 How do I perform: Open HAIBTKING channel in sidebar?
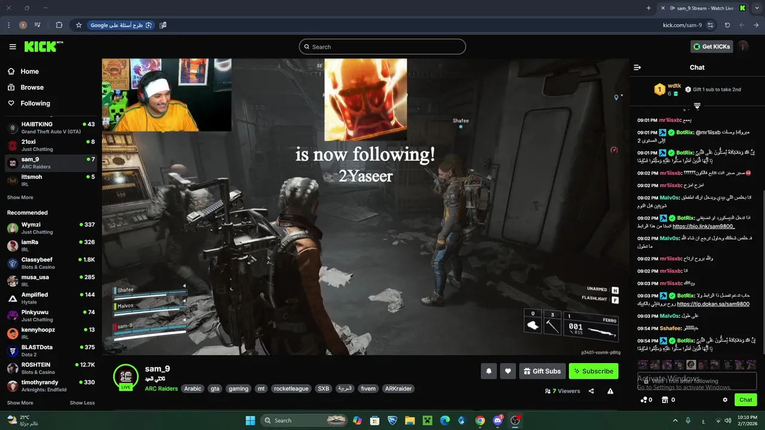[x=51, y=128]
